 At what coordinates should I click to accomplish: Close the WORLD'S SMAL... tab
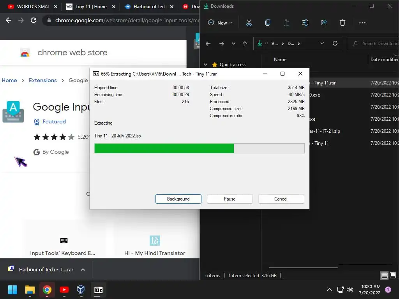56,7
